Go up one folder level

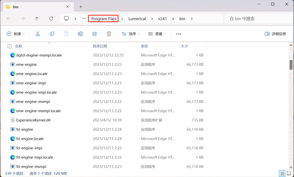pos(37,19)
